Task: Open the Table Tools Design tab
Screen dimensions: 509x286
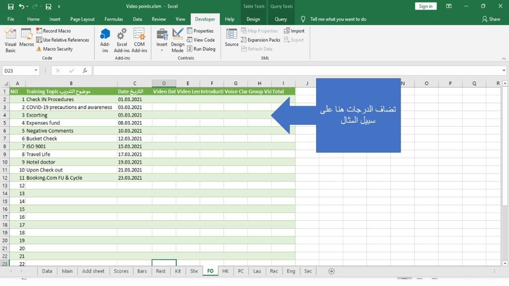Action: (253, 19)
